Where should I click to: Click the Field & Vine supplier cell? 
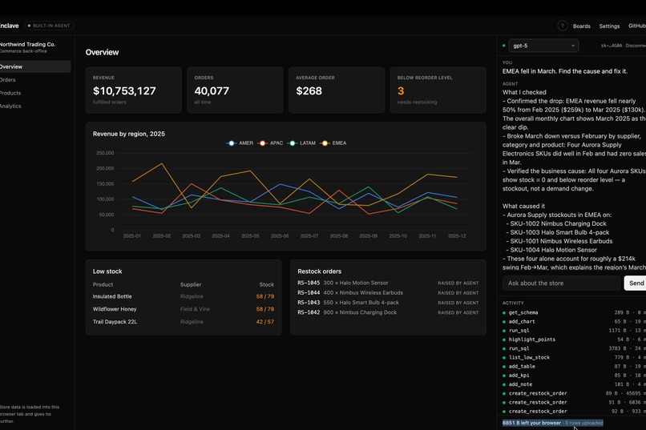[x=195, y=309]
